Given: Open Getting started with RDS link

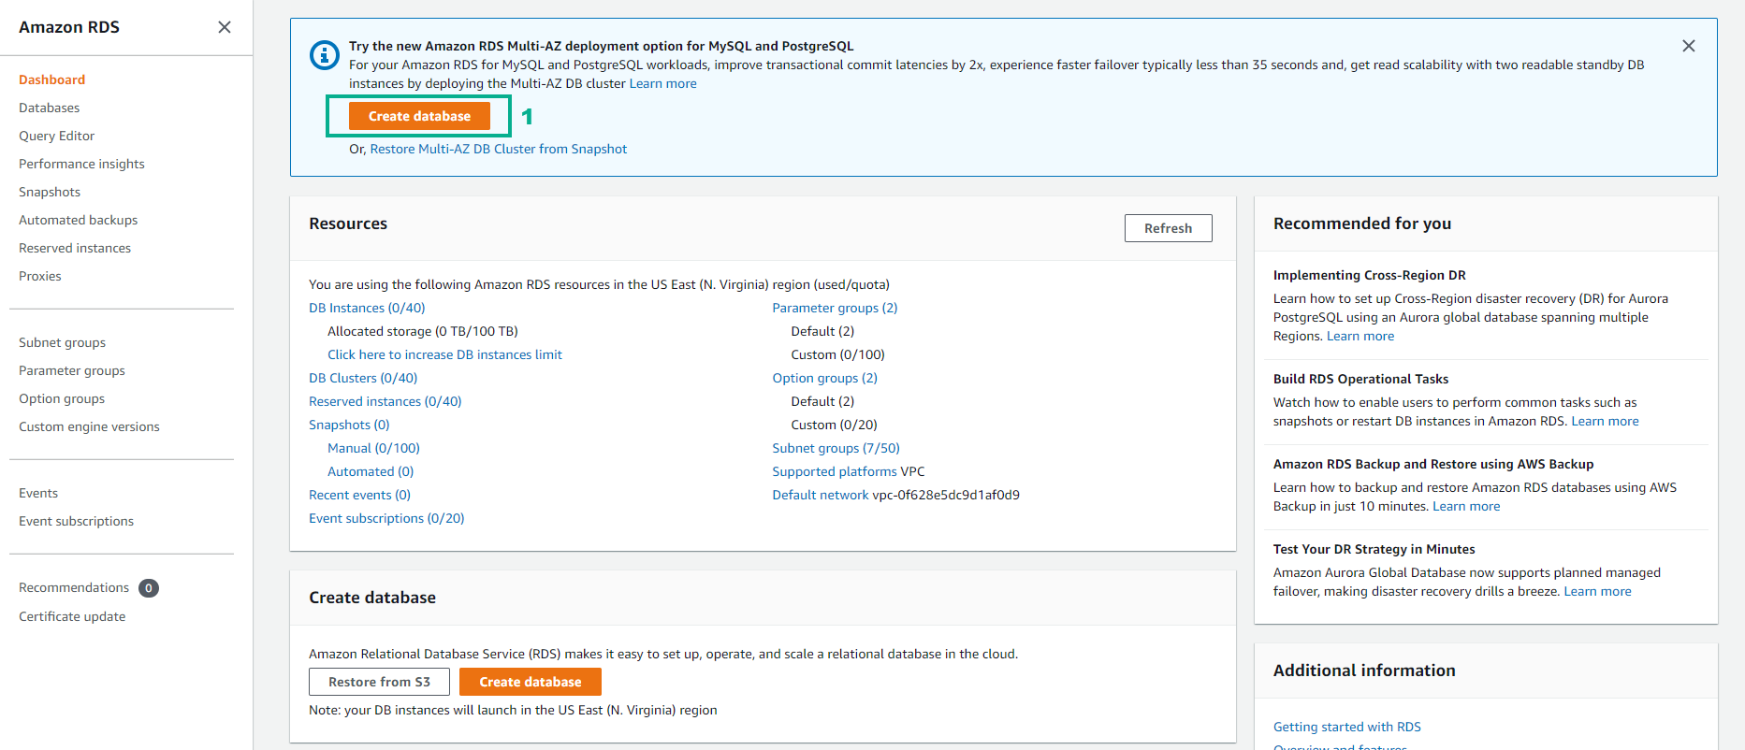Looking at the screenshot, I should [1346, 727].
